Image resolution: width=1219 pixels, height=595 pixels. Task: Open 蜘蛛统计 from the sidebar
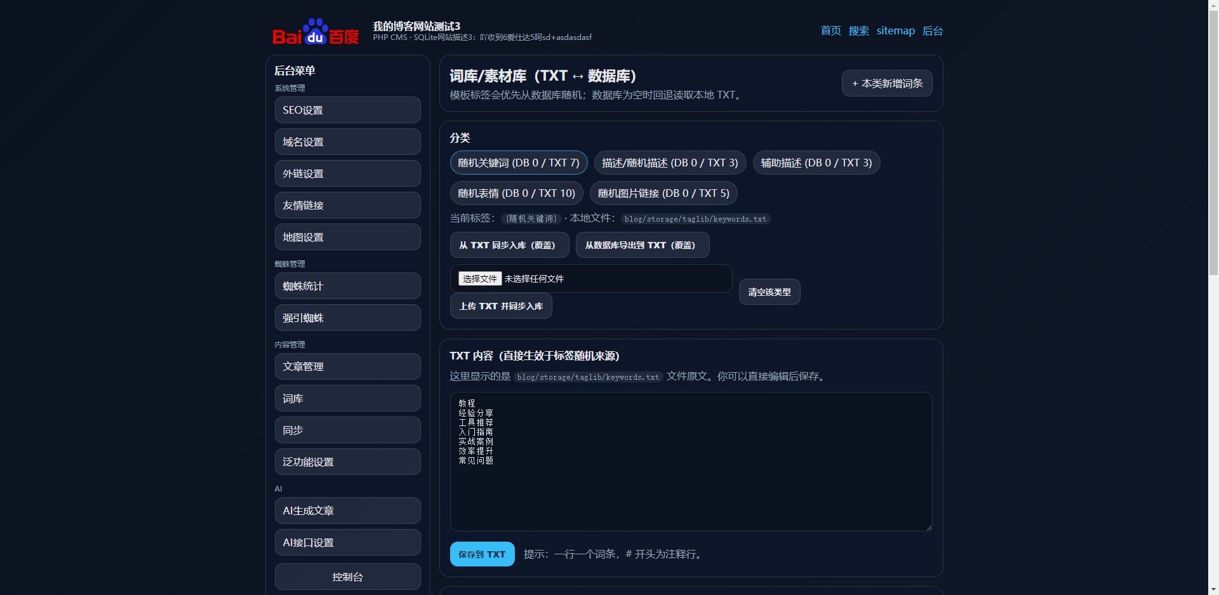click(347, 286)
